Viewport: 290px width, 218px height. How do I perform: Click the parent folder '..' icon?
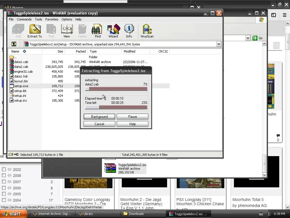coord(12,57)
